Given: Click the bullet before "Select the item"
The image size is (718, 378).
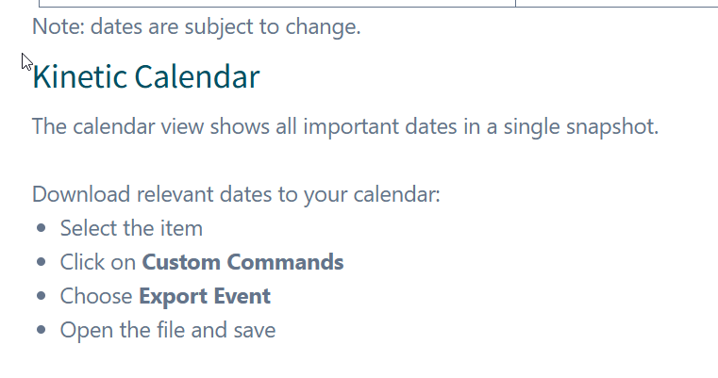Looking at the screenshot, I should [41, 229].
